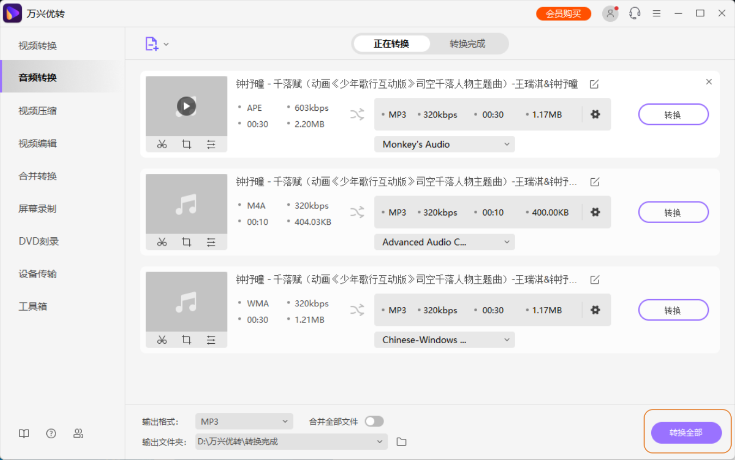735x460 pixels.
Task: Click 转换 for the APE track
Action: pos(673,115)
